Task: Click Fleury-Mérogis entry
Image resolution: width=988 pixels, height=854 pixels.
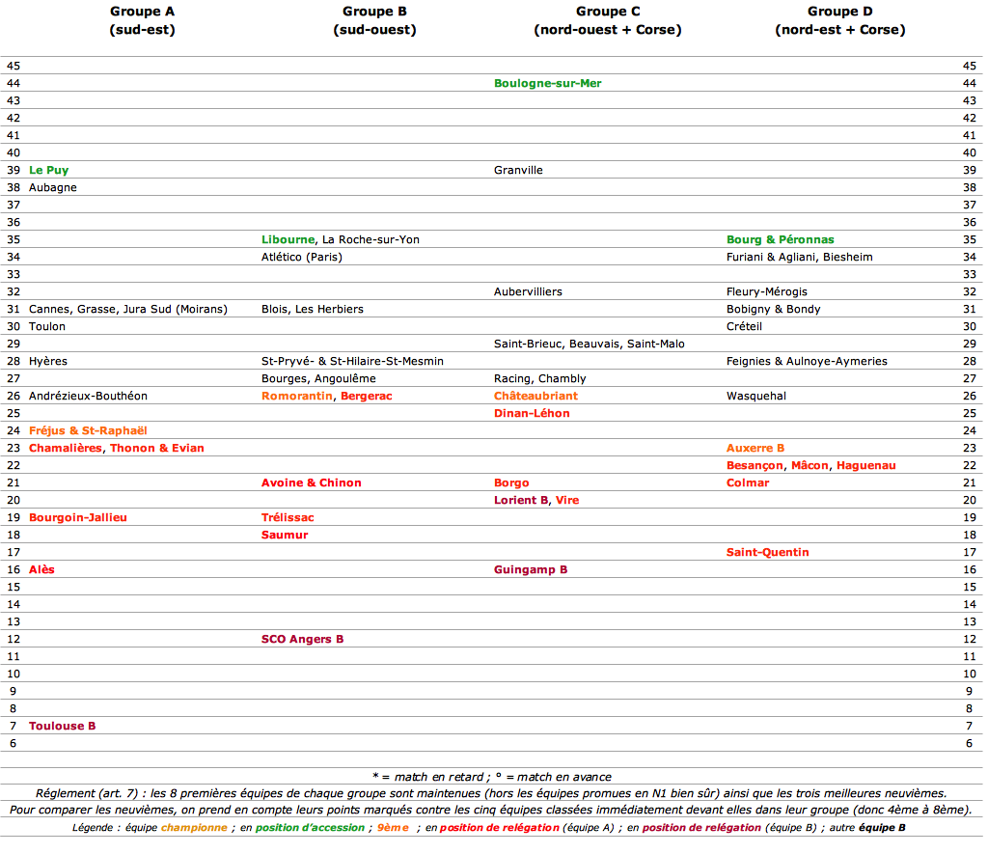Action: click(767, 291)
